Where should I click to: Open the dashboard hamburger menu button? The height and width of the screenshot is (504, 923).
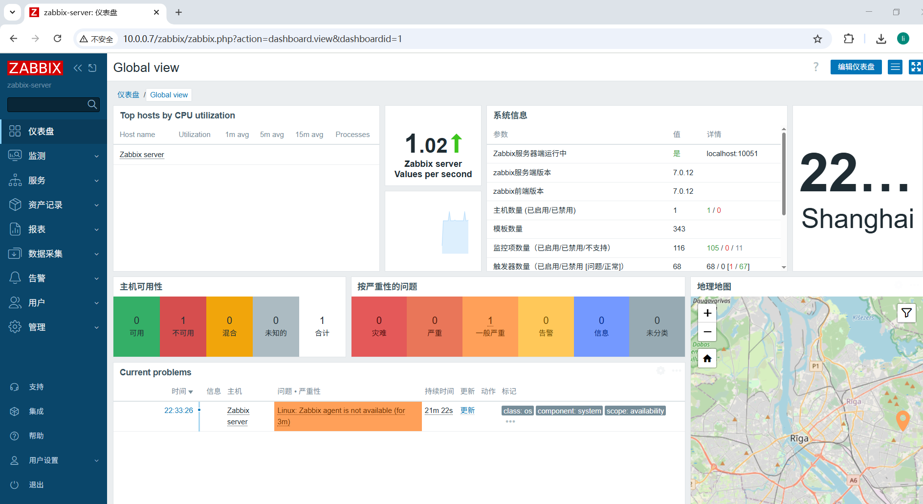[896, 67]
